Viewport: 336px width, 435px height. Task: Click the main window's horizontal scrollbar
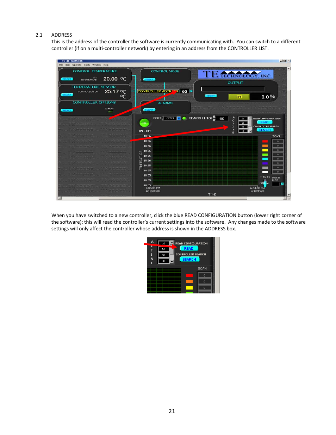tap(173, 198)
